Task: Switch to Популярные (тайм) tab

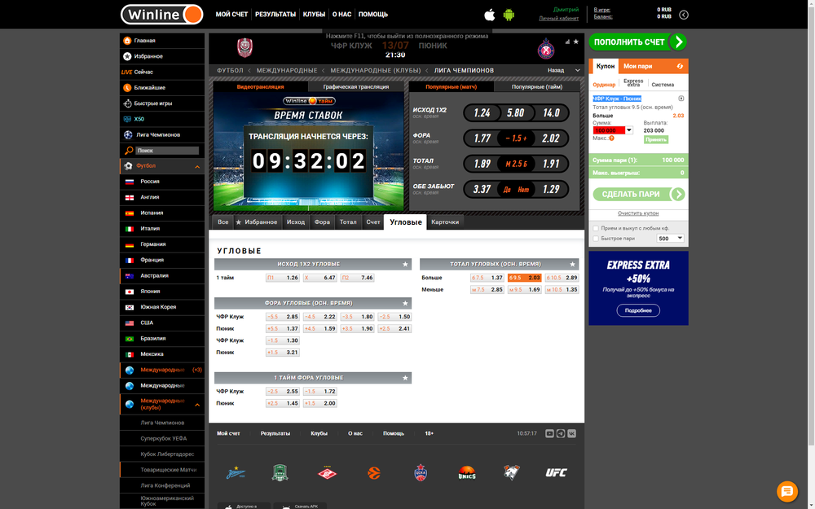Action: 537,87
